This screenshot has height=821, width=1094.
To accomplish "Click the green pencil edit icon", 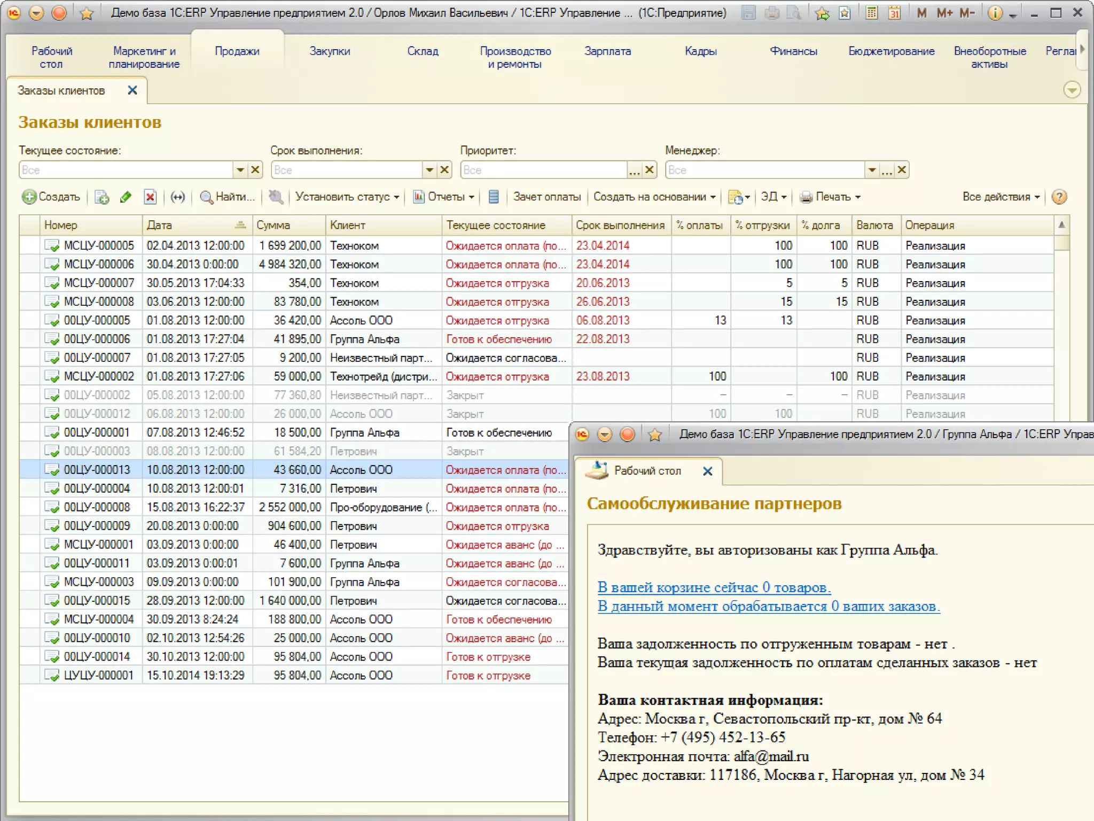I will [126, 197].
